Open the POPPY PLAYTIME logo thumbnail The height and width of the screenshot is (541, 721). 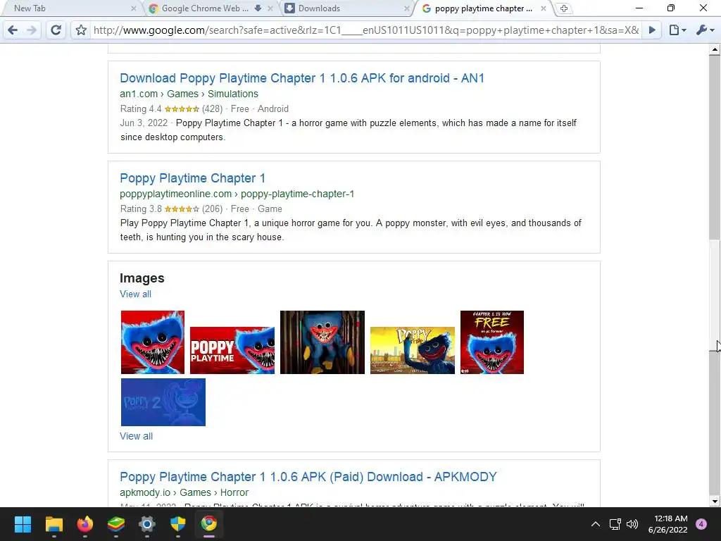(232, 351)
